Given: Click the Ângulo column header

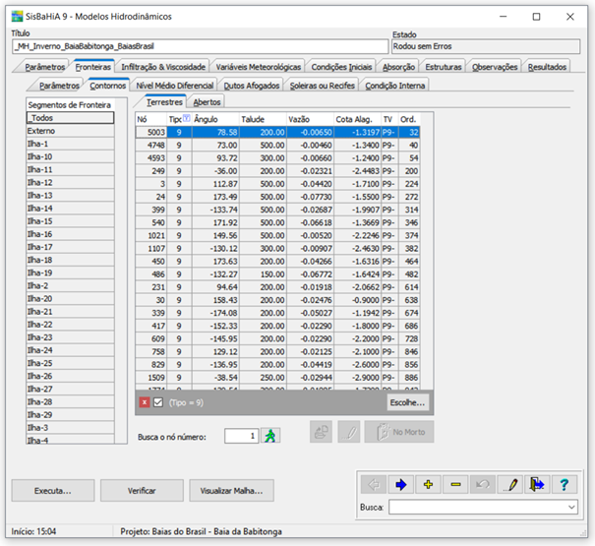Looking at the screenshot, I should tap(215, 119).
